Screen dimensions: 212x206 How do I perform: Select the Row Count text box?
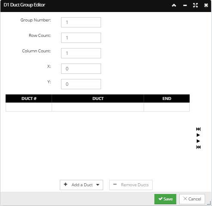click(x=81, y=38)
